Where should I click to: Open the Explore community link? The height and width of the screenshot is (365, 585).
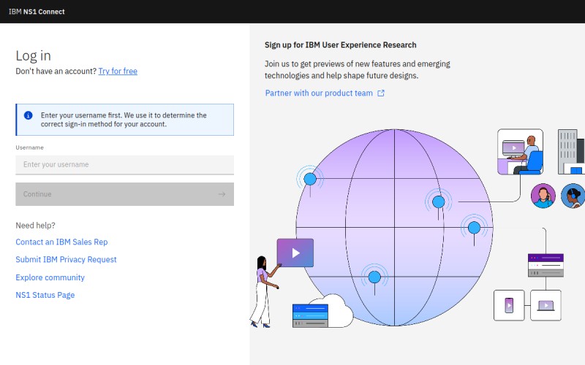(50, 277)
